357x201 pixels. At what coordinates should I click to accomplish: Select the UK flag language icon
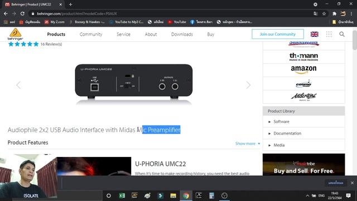tap(315, 34)
